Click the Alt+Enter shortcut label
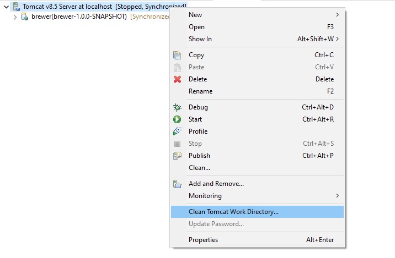The width and height of the screenshot is (395, 258). [320, 240]
